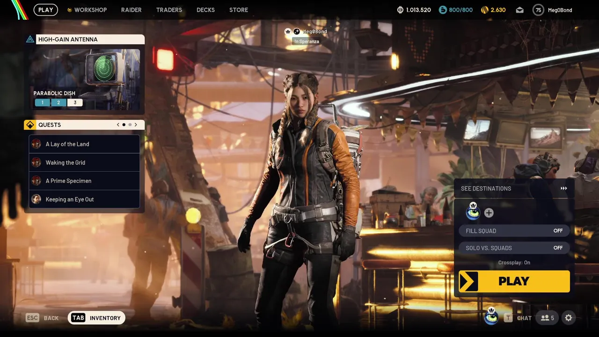Toggle FILL SQUAD option
This screenshot has width=599, height=337.
tap(514, 231)
